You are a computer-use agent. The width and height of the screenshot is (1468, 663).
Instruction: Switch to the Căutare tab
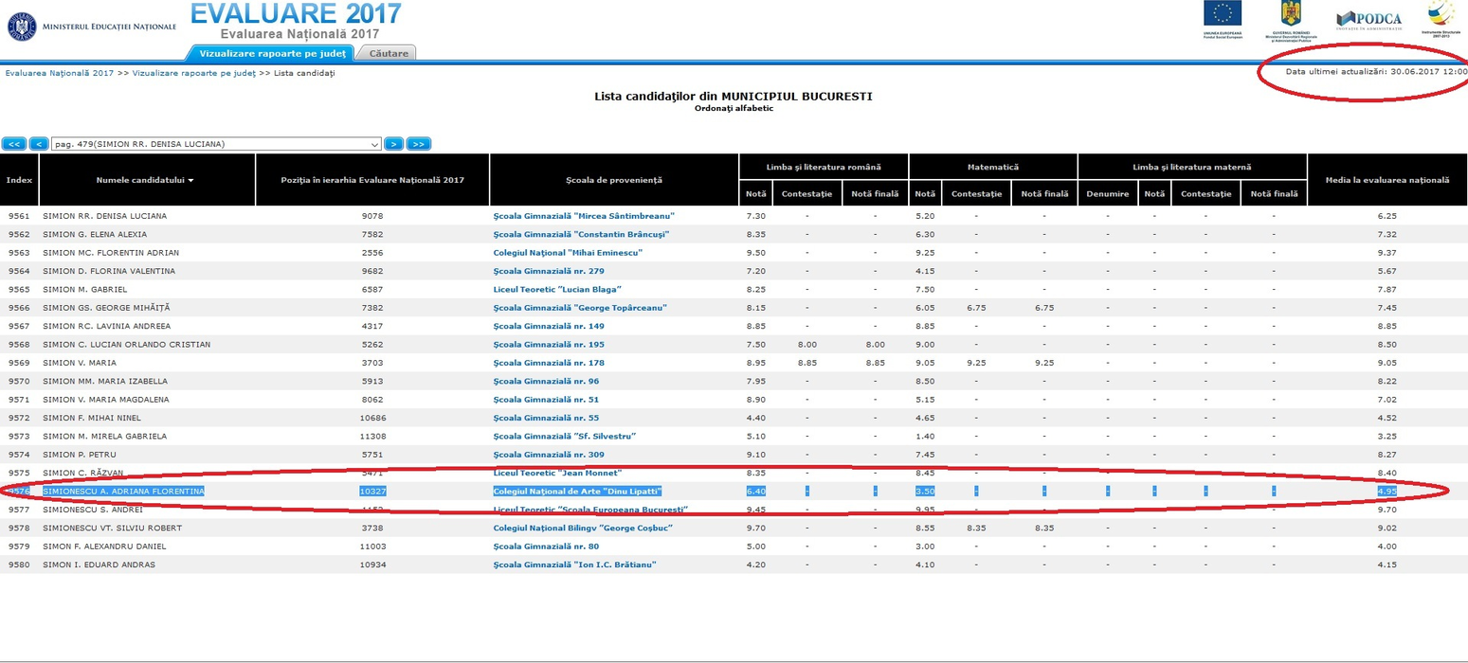(x=389, y=53)
